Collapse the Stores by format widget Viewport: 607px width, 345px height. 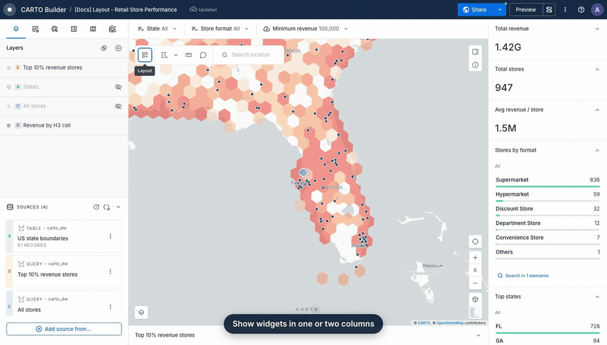click(x=597, y=150)
